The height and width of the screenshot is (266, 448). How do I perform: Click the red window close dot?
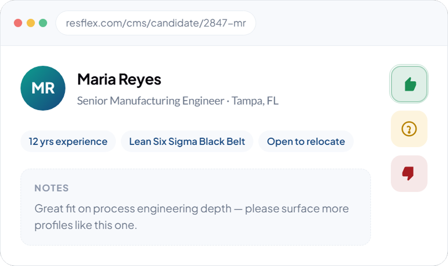pos(18,23)
